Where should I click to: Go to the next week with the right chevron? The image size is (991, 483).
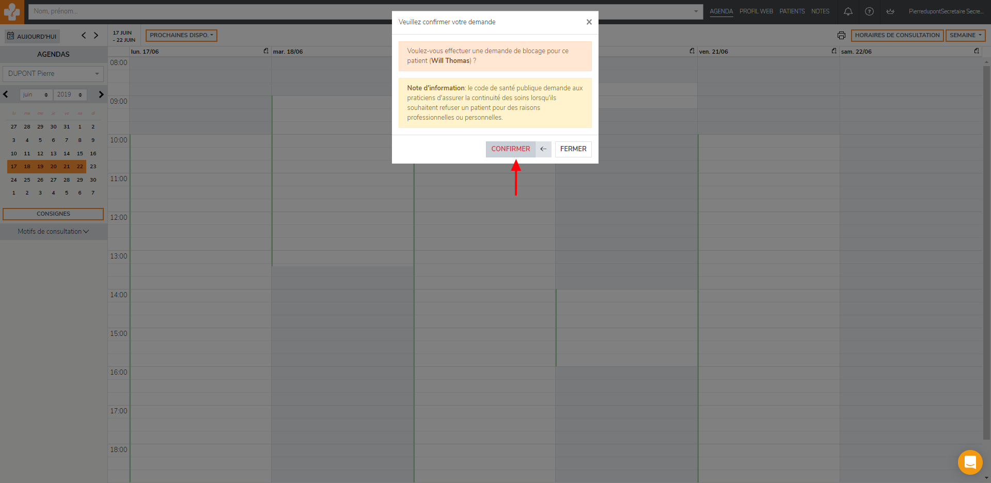96,36
